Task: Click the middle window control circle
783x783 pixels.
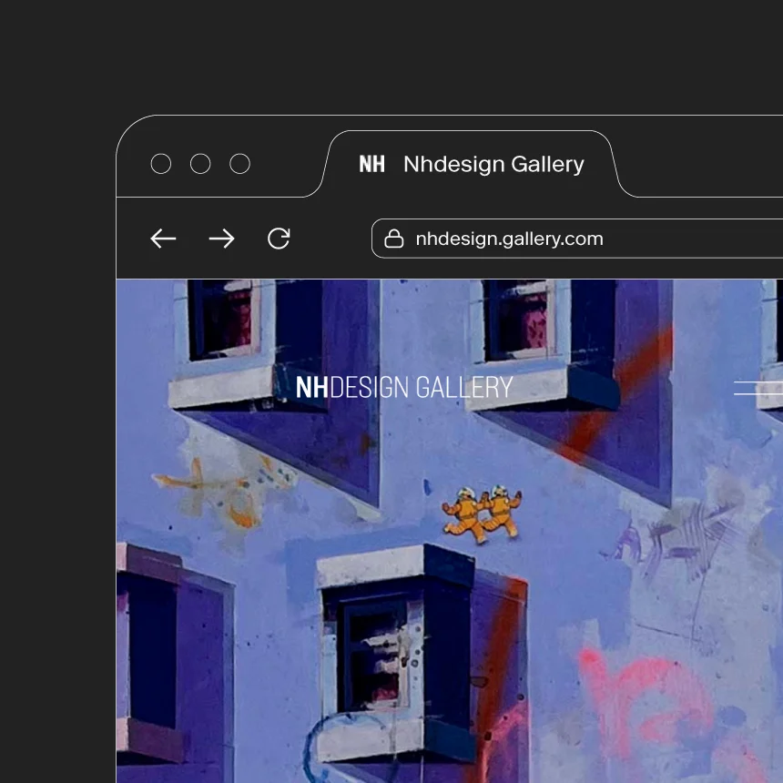Action: click(x=200, y=164)
